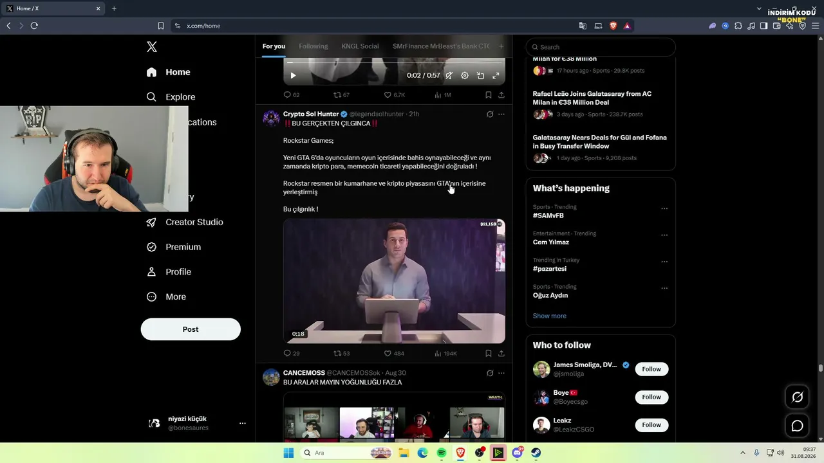
Task: Open more options for Oğuz Aydın trend
Action: tap(664, 288)
